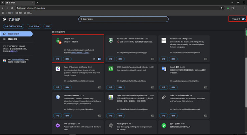Image resolution: width=247 pixels, height=135 pixels.
Task: Reload the page using the toolbar refresh icon
Action: coord(12,8)
